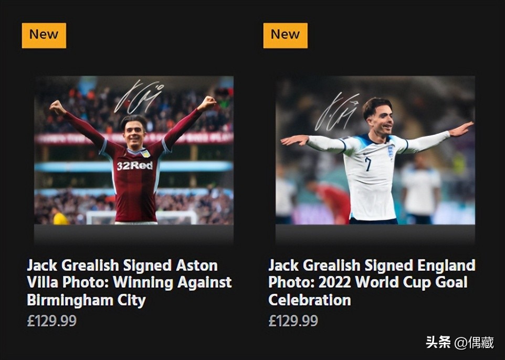Click the £129.99 price under the England photo
Image resolution: width=505 pixels, height=360 pixels.
[x=293, y=321]
